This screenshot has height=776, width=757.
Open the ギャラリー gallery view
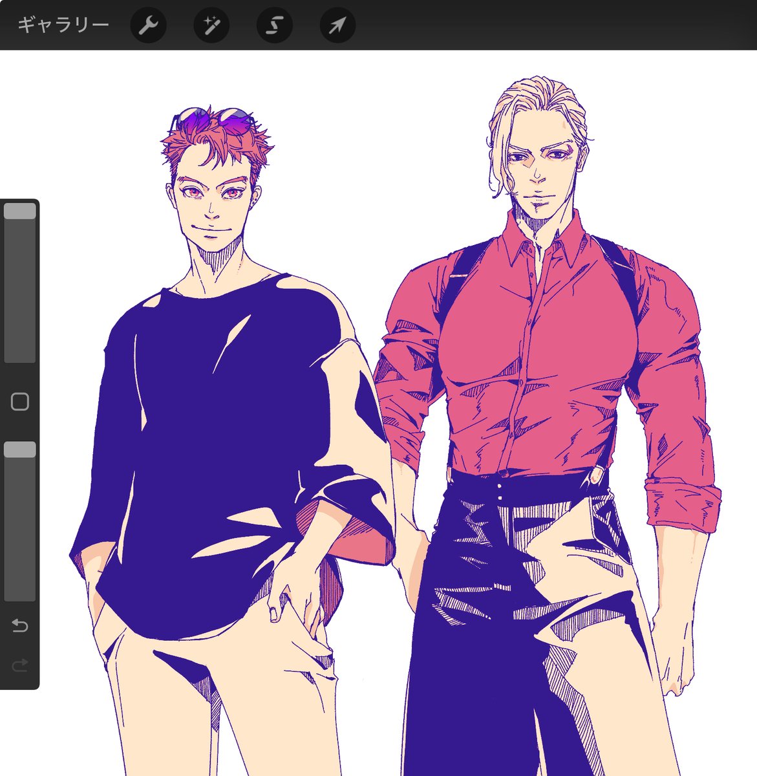pyautogui.click(x=63, y=25)
